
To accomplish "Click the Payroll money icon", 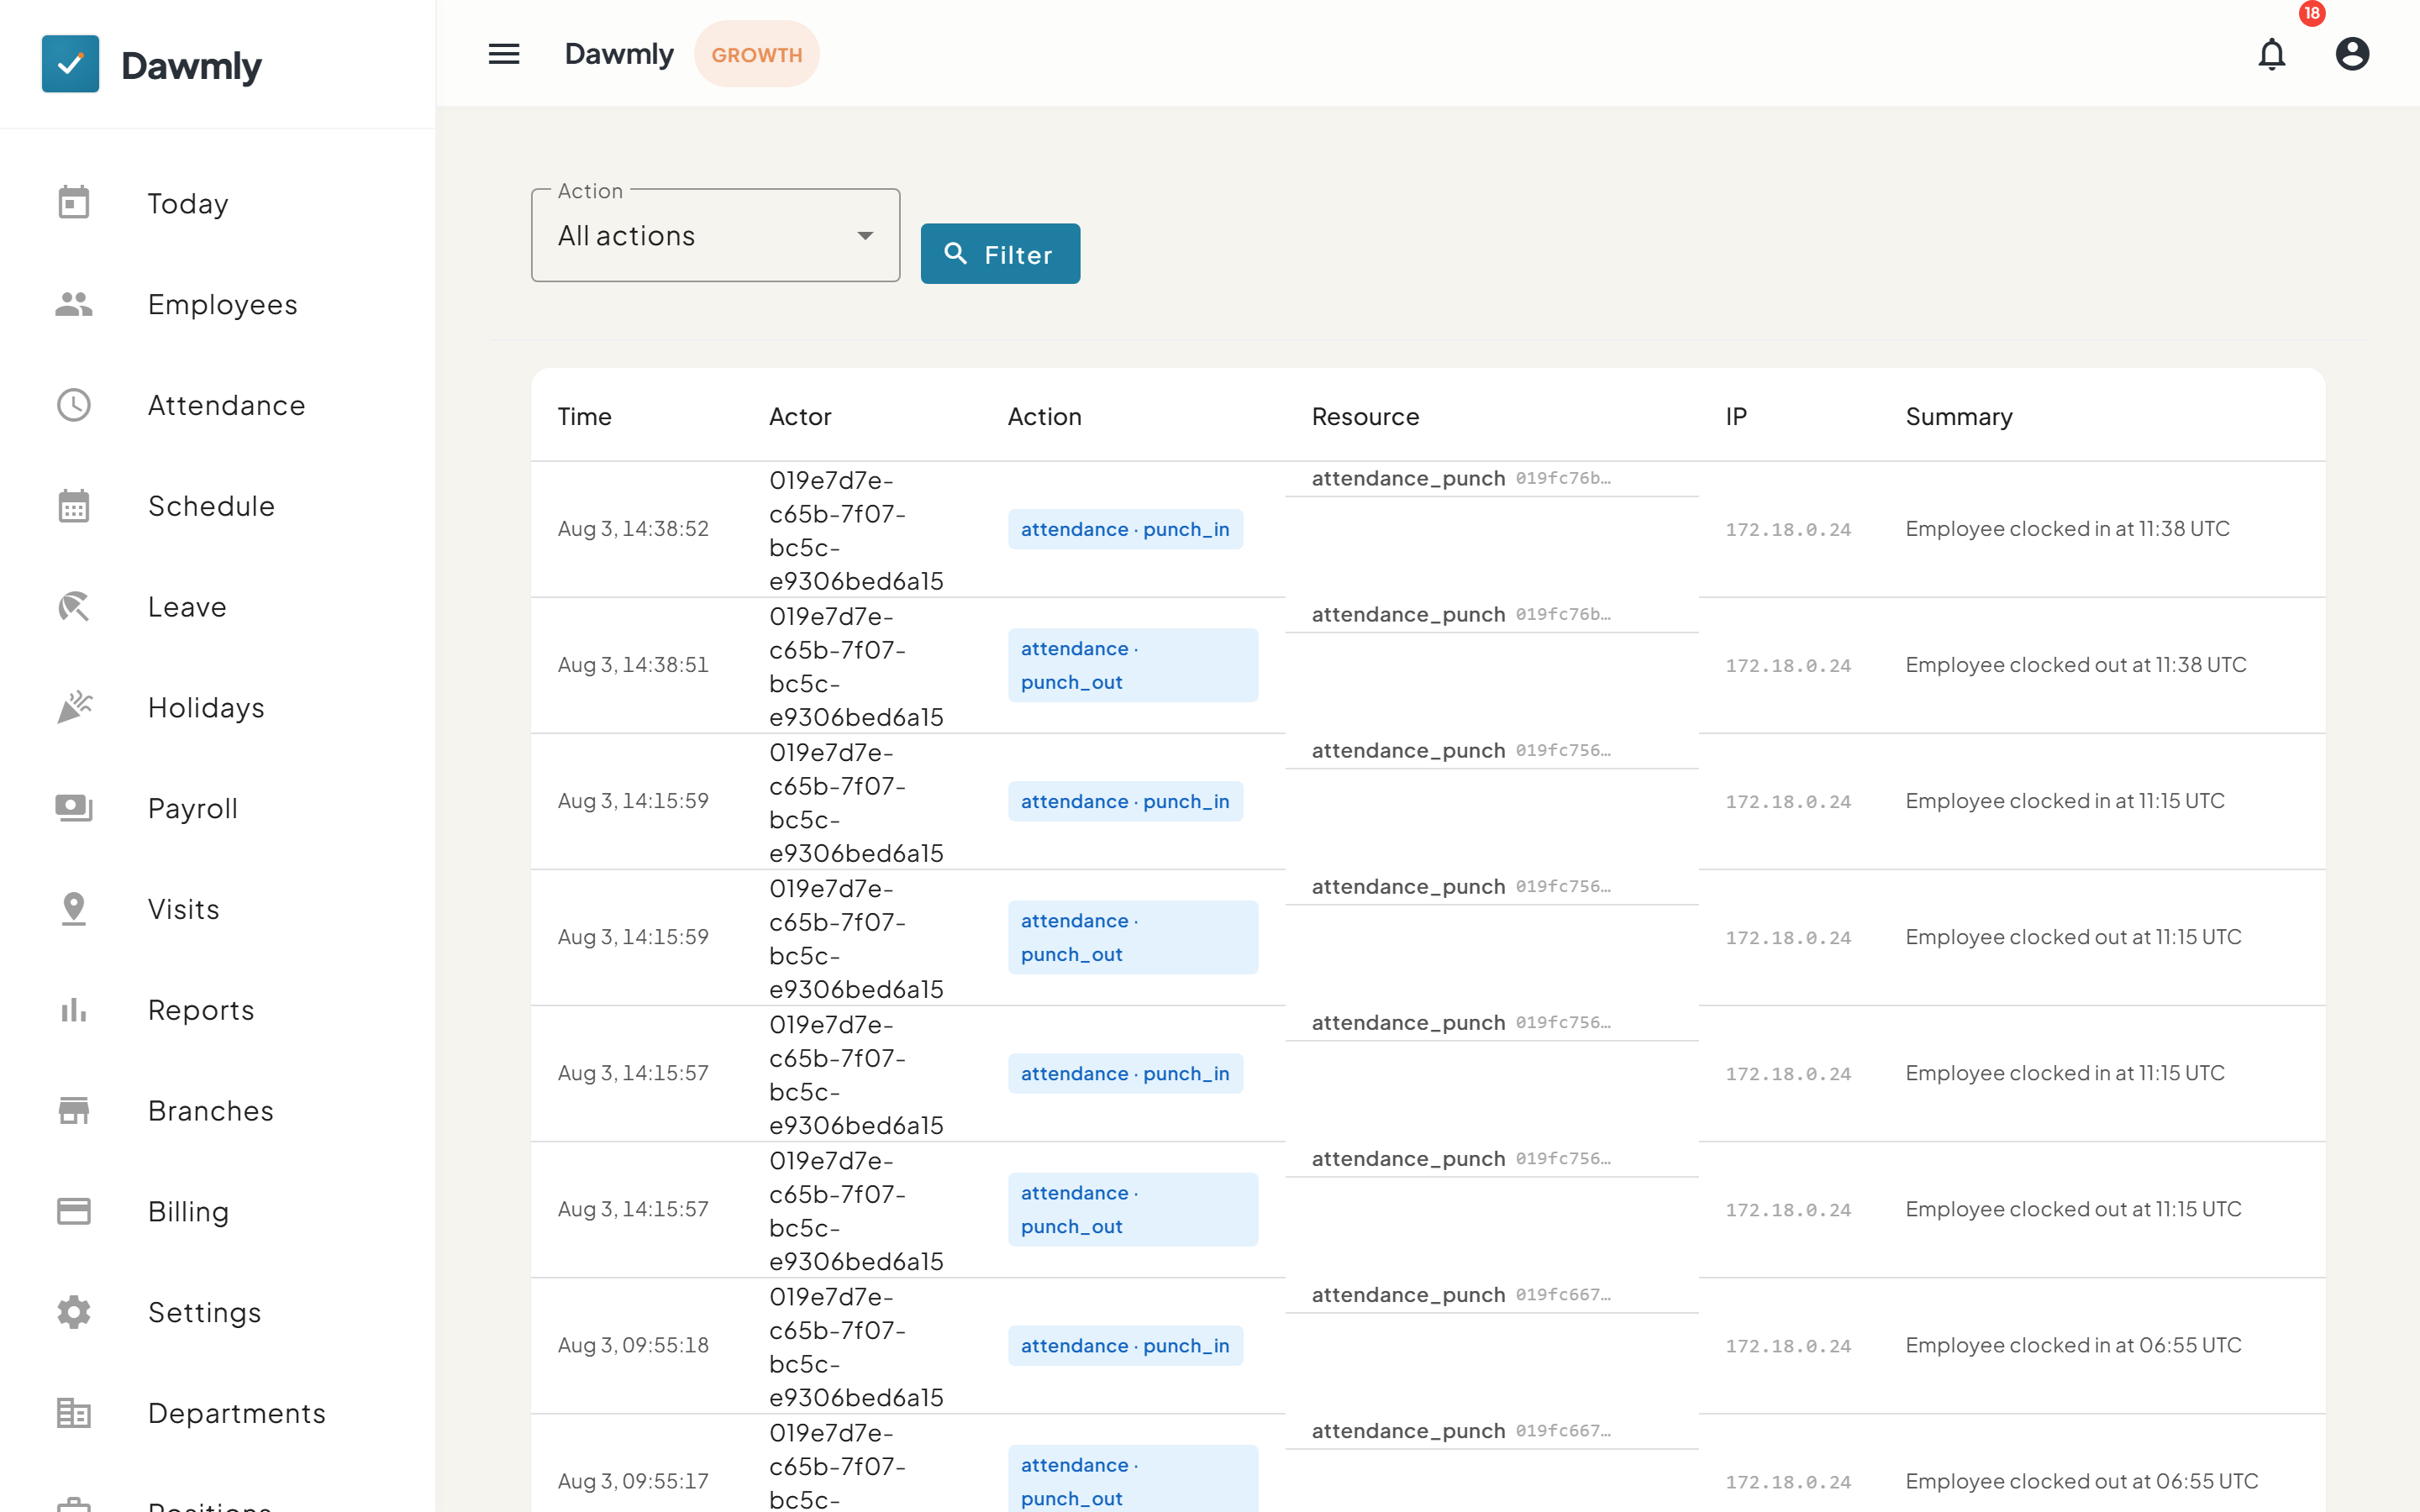I will coord(74,808).
